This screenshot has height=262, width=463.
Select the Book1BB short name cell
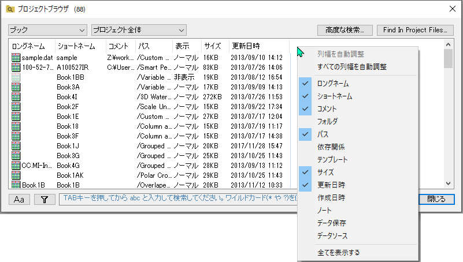pyautogui.click(x=71, y=77)
